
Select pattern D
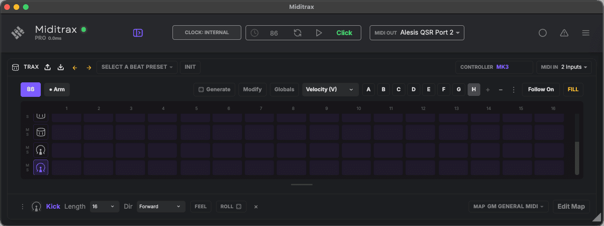tap(413, 89)
